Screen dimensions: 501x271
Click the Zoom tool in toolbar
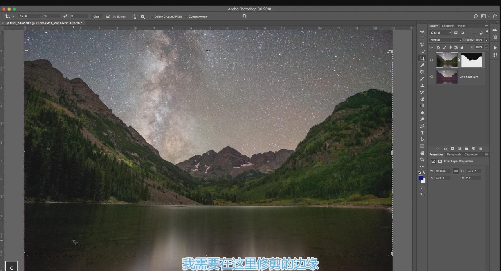pos(422,160)
